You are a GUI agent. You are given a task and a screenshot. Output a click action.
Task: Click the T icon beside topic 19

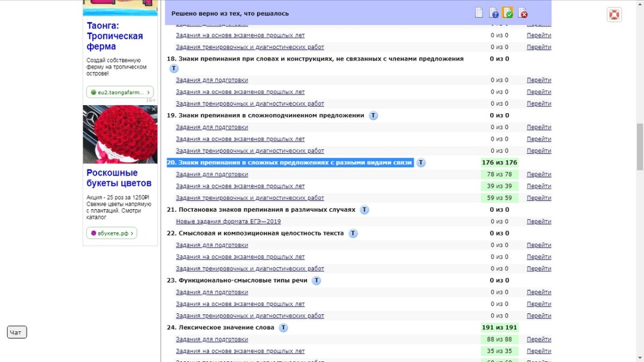point(374,116)
